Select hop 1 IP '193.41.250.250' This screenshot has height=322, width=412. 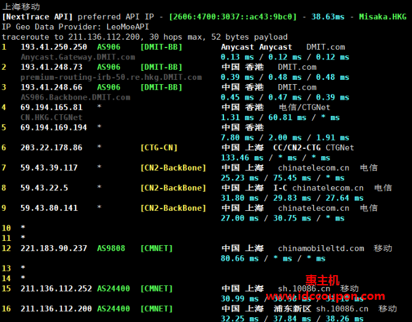coord(54,47)
